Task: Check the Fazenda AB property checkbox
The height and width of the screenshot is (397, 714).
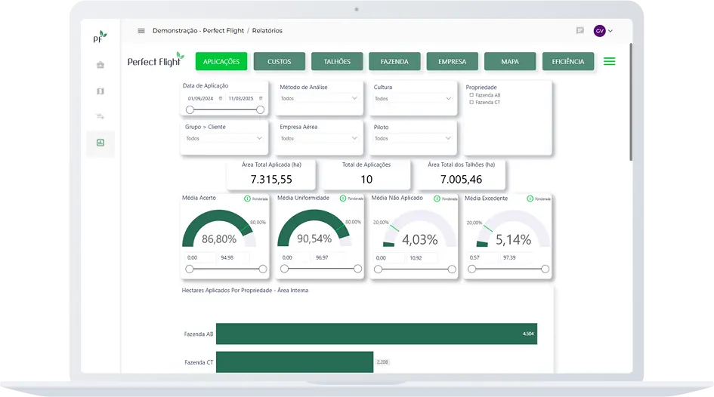Action: [x=471, y=95]
